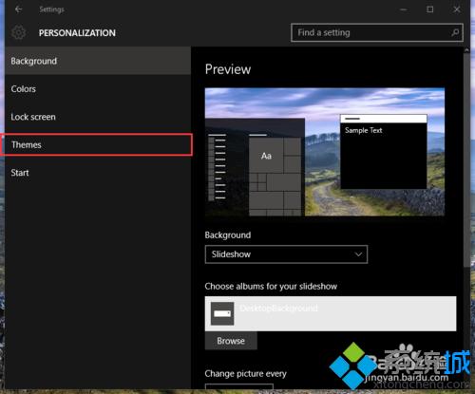Click the Browse button
475x394 pixels.
coord(231,341)
